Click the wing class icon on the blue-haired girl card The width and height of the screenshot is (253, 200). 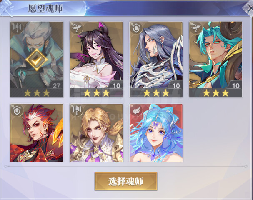click(x=137, y=110)
